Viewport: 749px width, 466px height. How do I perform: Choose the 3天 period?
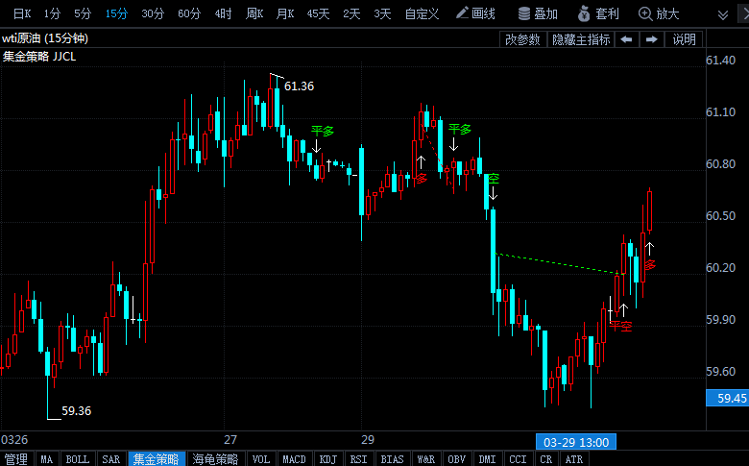382,13
